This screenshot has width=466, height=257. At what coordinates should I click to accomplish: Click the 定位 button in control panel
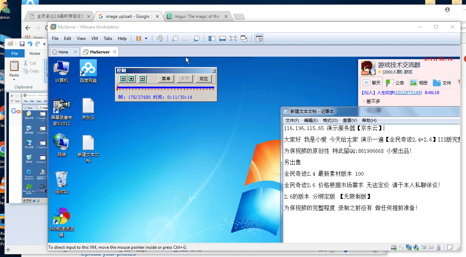[x=204, y=78]
